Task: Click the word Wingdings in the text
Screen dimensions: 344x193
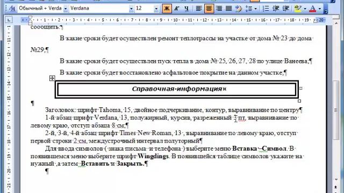Action: (153, 156)
